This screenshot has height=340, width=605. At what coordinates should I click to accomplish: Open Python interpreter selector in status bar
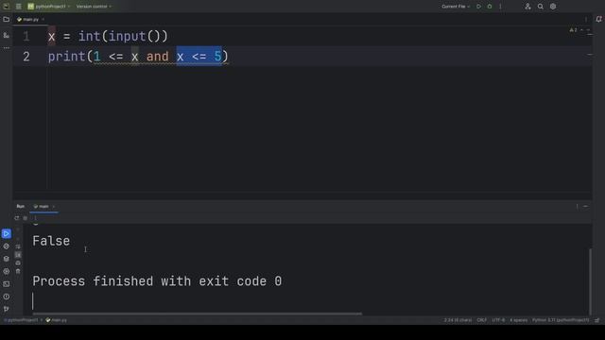tap(561, 320)
